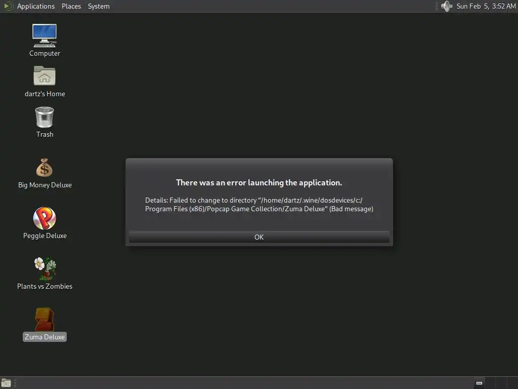Viewport: 518px width, 389px height.
Task: Select the Plants vs Zombies icon
Action: pos(45,268)
